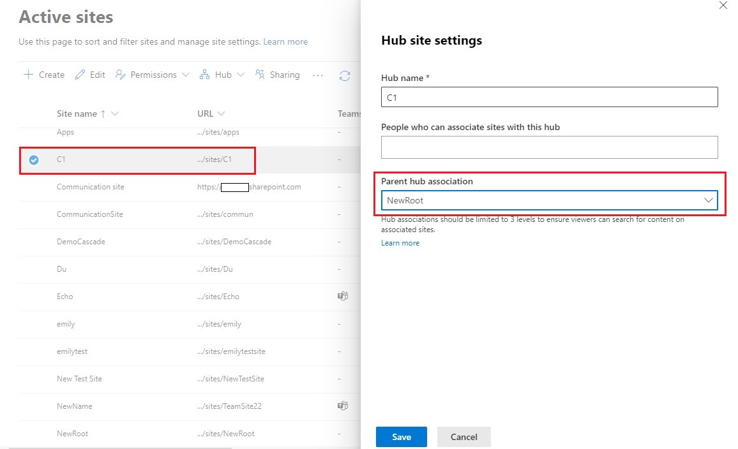This screenshot has height=449, width=738.
Task: Click the .../sites/C1 URL cell
Action: point(215,159)
